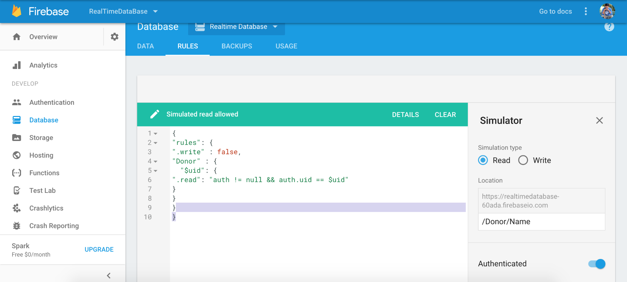The width and height of the screenshot is (627, 282).
Task: Open project settings gear icon
Action: pos(115,37)
